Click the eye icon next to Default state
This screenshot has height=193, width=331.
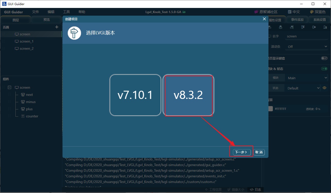[x=325, y=88]
